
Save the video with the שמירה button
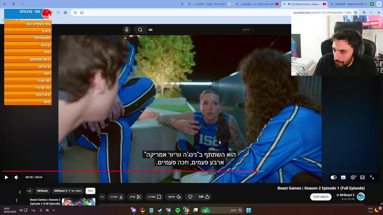154,197
